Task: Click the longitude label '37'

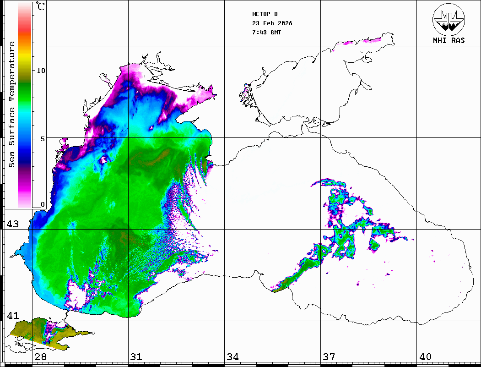Action: click(x=329, y=357)
